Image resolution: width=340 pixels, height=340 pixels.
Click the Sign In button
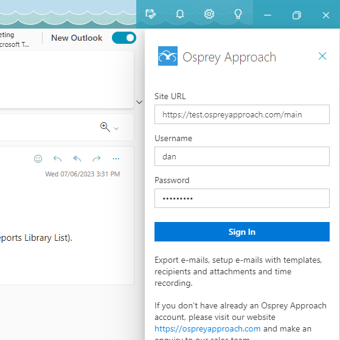(x=242, y=232)
